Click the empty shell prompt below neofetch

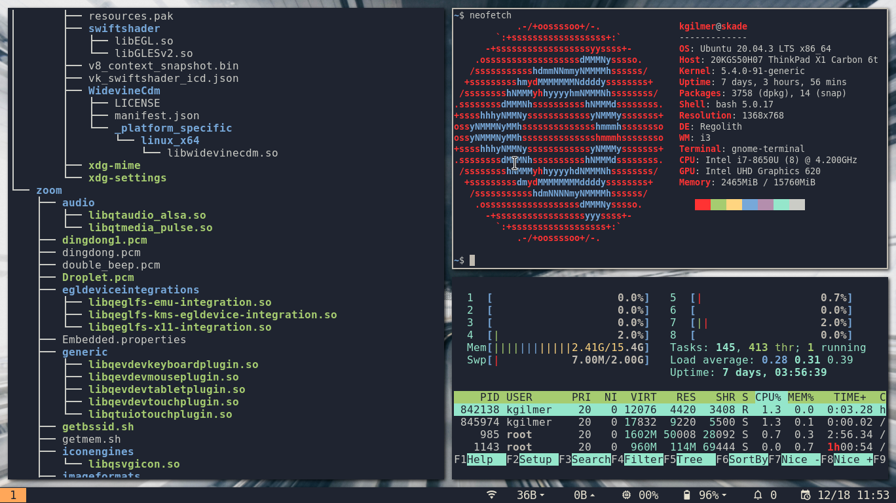464,261
